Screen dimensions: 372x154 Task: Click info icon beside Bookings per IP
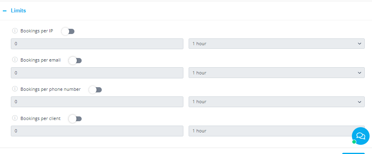coord(15,31)
